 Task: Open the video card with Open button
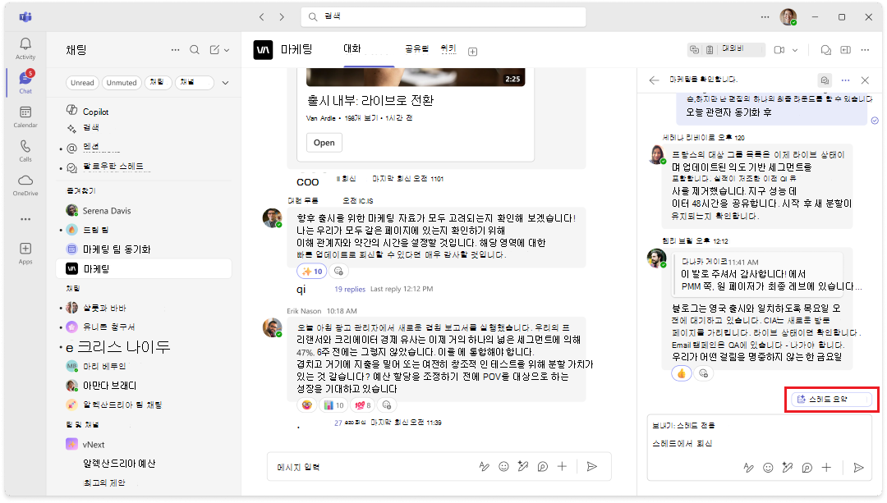coord(324,143)
